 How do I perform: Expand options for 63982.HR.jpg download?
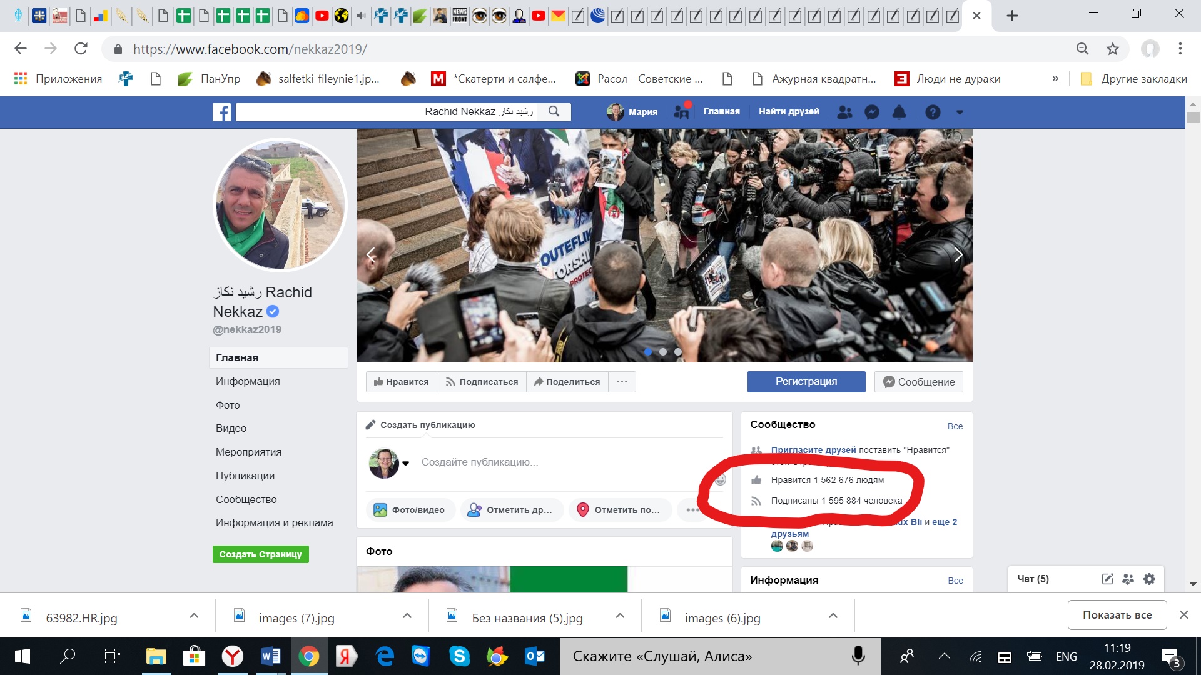194,616
